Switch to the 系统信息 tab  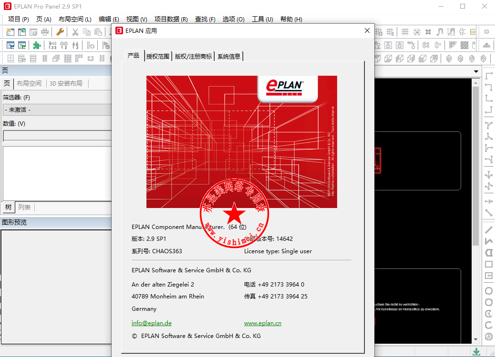(229, 56)
